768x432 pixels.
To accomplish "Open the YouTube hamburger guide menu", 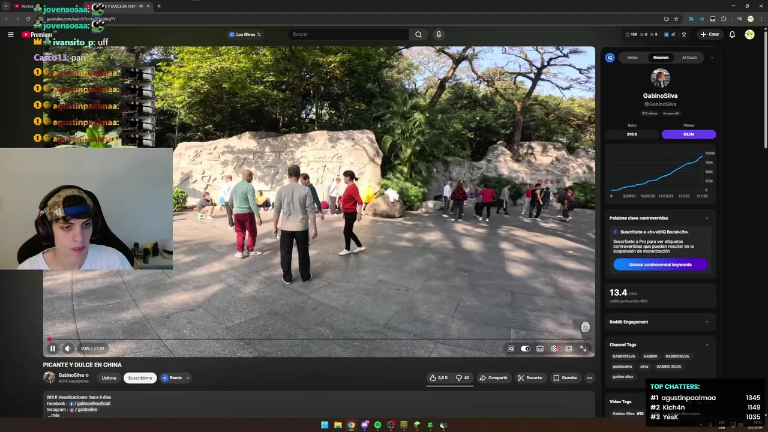I will 10,34.
